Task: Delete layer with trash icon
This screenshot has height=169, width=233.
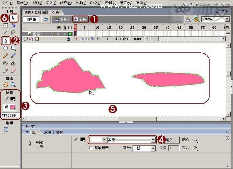Action: click(68, 39)
